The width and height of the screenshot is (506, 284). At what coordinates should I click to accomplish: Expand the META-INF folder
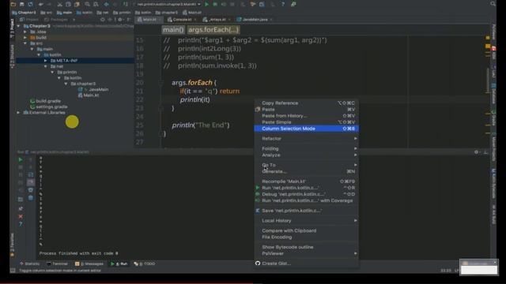coord(46,61)
